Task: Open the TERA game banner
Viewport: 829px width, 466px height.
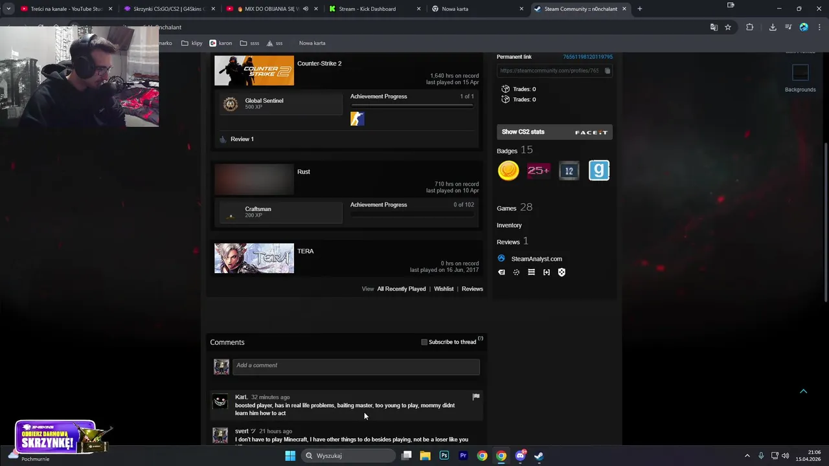Action: tap(254, 258)
